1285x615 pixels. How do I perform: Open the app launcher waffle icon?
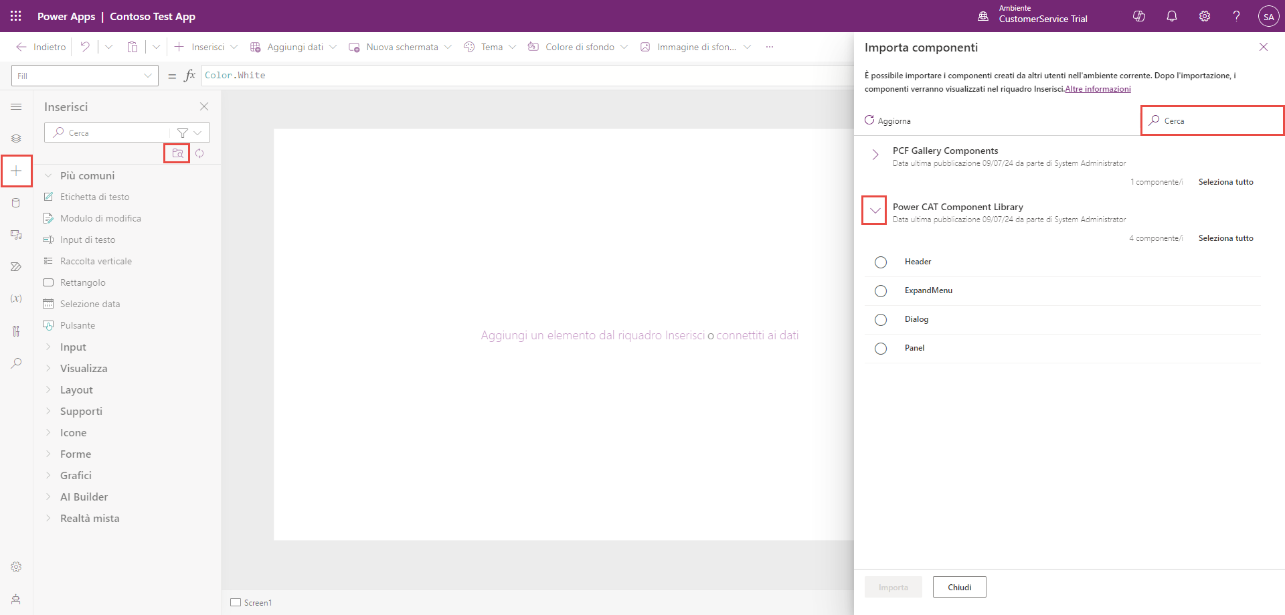[16, 16]
